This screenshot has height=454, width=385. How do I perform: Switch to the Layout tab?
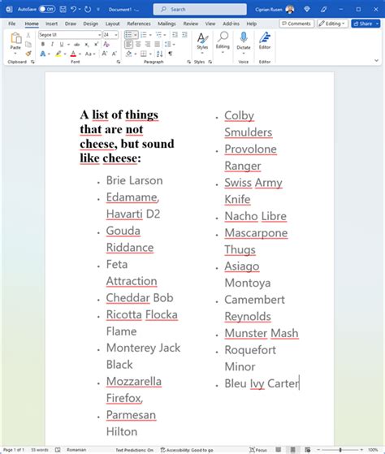click(112, 24)
